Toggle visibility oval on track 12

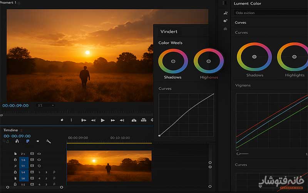point(39,166)
